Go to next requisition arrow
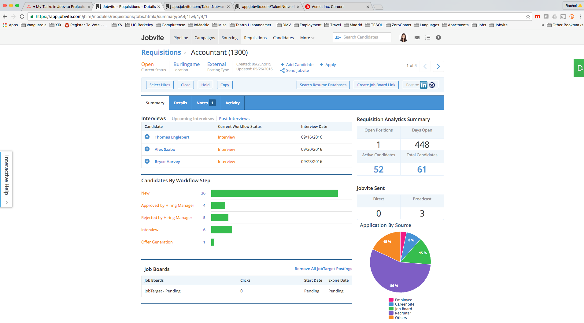This screenshot has height=323, width=584. tap(438, 66)
